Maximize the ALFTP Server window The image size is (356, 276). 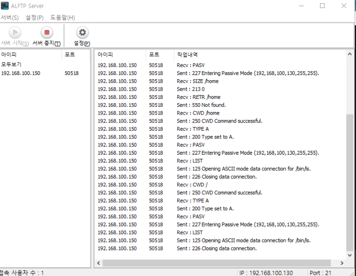click(x=322, y=6)
